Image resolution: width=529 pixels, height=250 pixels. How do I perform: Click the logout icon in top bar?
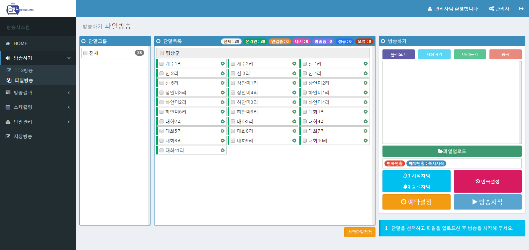point(521,9)
